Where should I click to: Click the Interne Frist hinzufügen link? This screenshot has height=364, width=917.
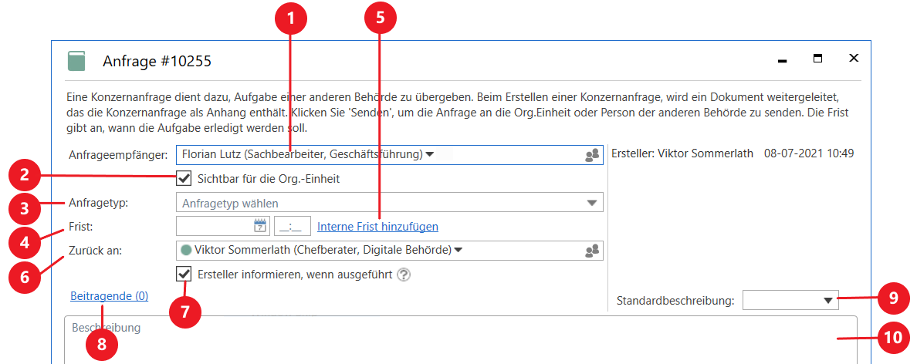(377, 227)
